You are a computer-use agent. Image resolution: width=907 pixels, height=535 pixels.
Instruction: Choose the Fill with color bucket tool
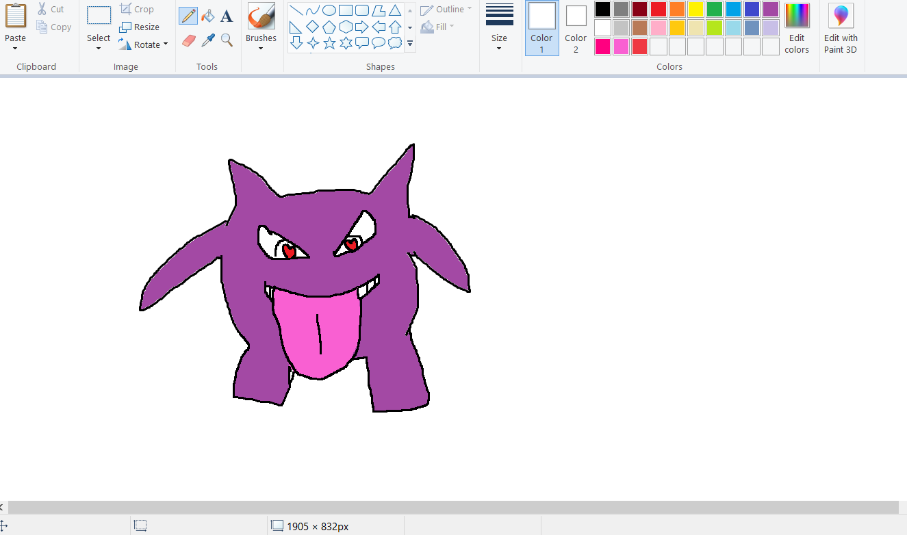click(x=208, y=16)
